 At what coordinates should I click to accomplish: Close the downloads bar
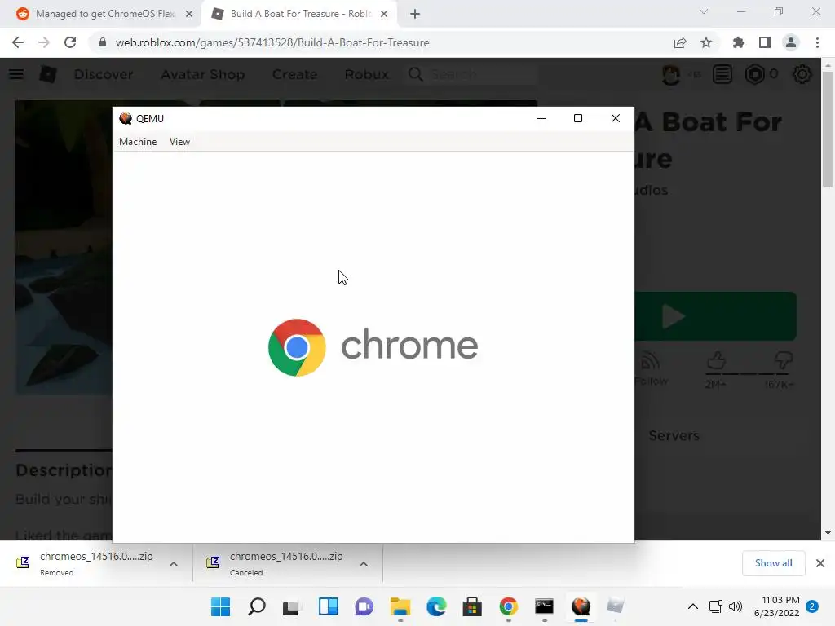pyautogui.click(x=820, y=563)
